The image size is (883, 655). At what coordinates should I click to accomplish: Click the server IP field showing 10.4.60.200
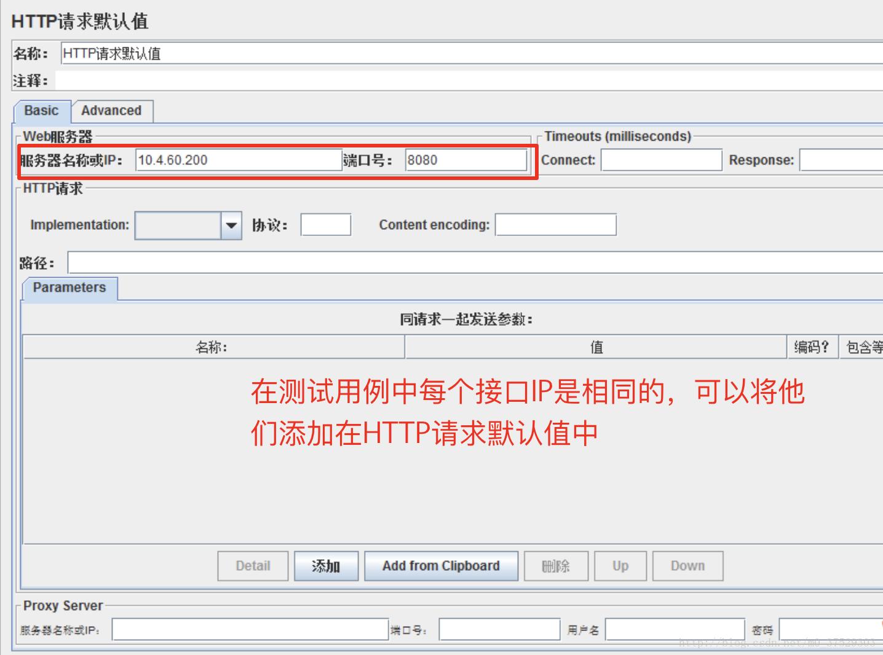click(240, 160)
